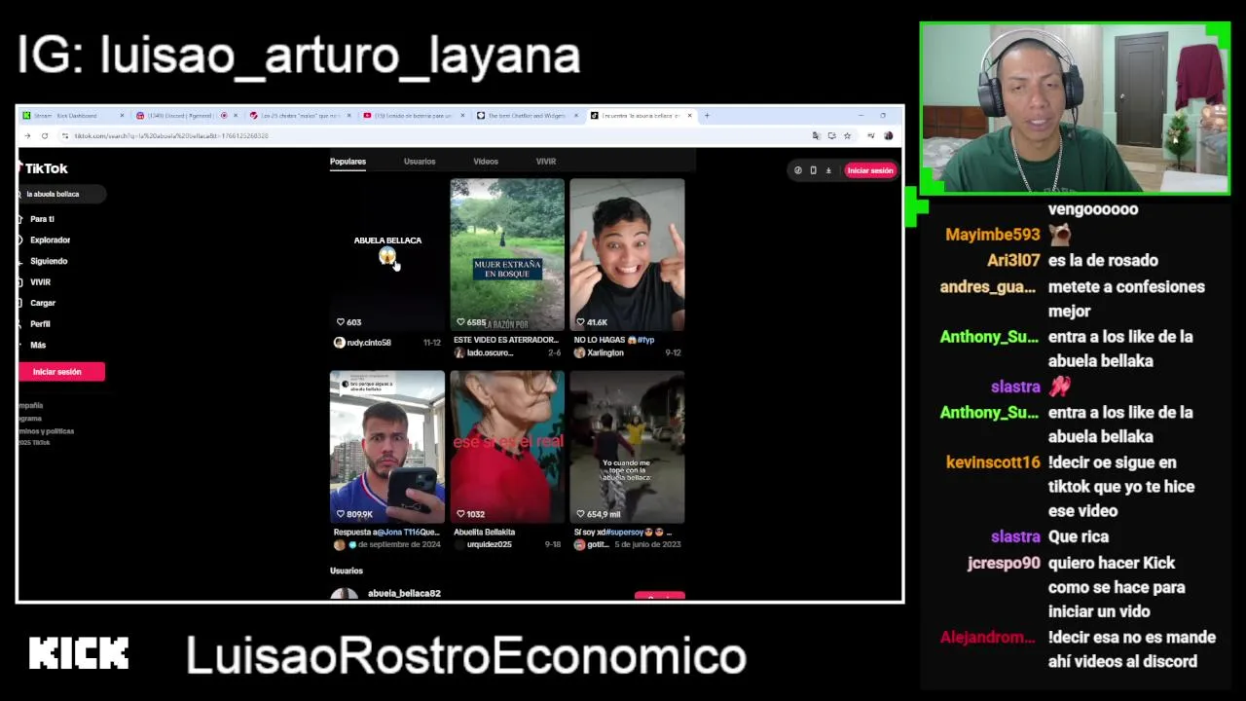This screenshot has height=701, width=1246.
Task: Open the NO LO HAGAS video thumbnail
Action: coord(627,254)
